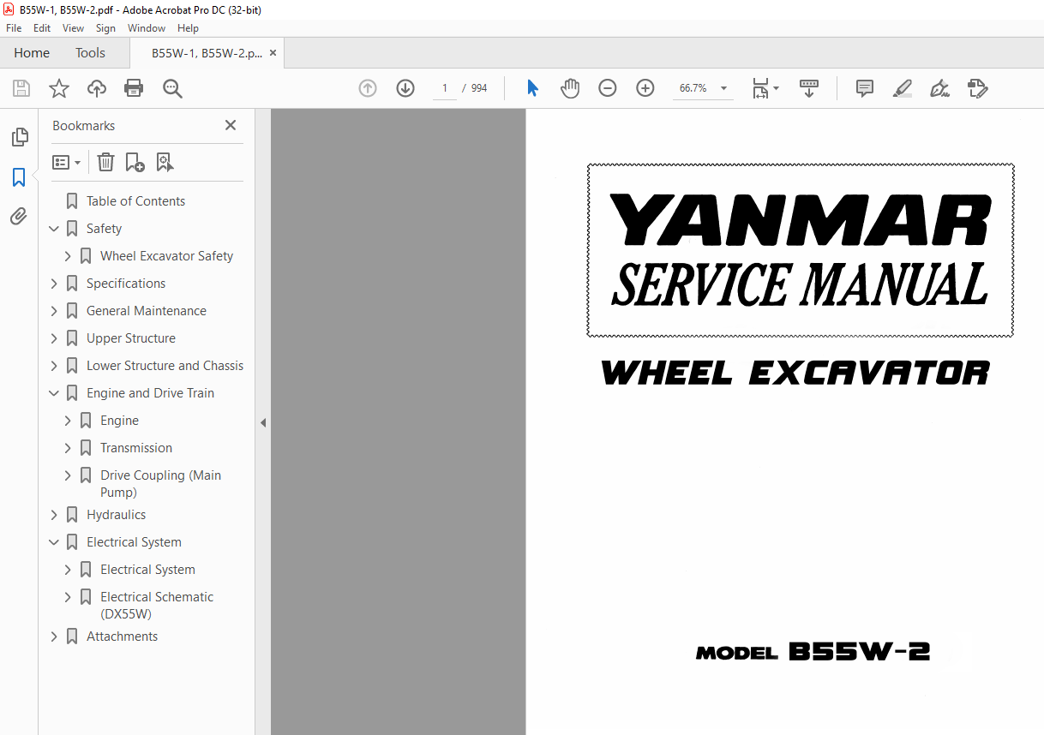Collapse the navigation pane side arrow
The height and width of the screenshot is (735, 1044).
pos(263,422)
